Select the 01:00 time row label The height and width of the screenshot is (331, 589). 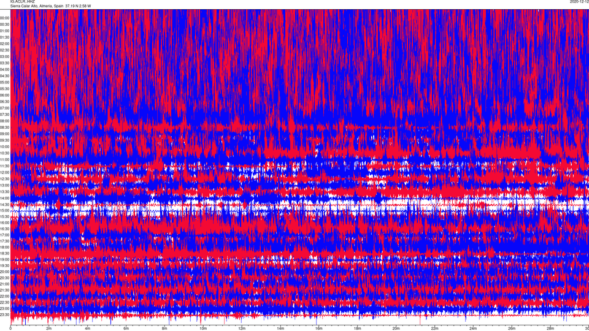tap(5, 31)
